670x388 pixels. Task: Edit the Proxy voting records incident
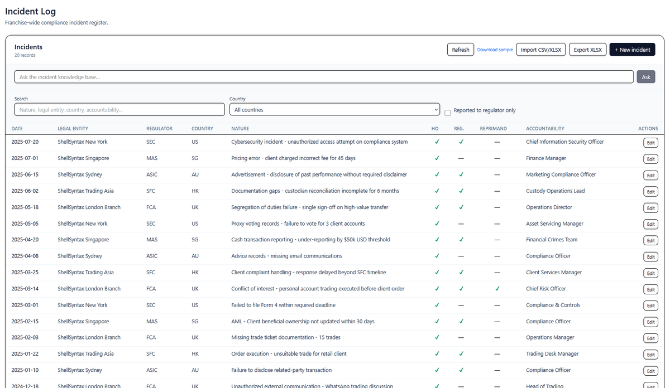click(650, 224)
